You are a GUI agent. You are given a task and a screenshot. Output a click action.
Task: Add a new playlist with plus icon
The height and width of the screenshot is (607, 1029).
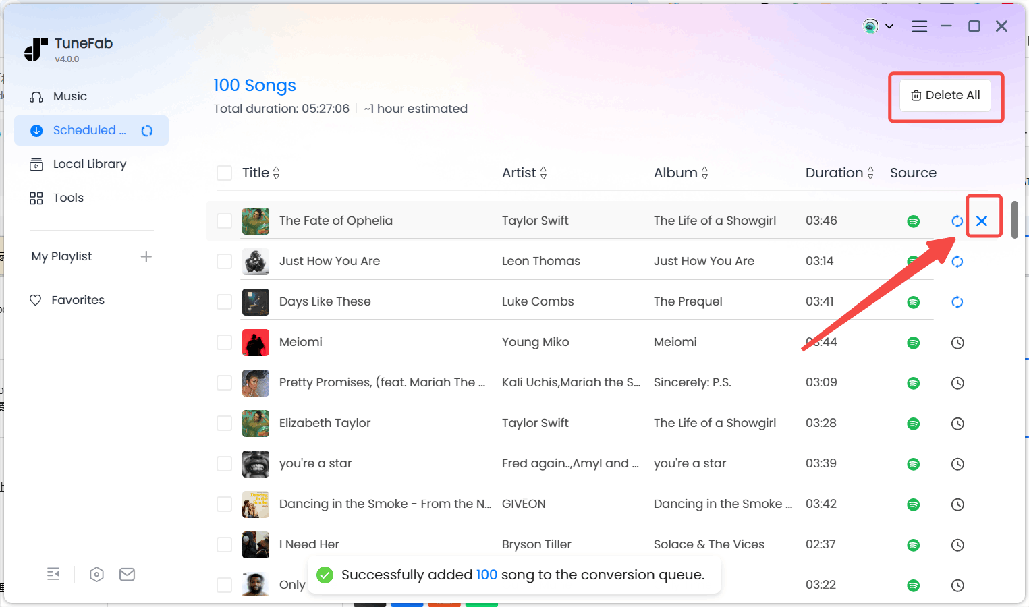146,257
